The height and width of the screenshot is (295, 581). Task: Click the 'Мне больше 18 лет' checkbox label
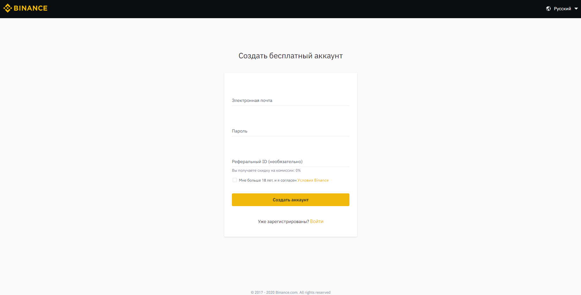[x=268, y=180]
